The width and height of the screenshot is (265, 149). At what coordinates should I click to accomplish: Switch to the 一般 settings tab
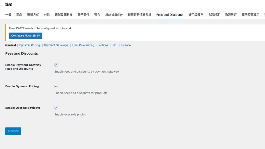8,15
